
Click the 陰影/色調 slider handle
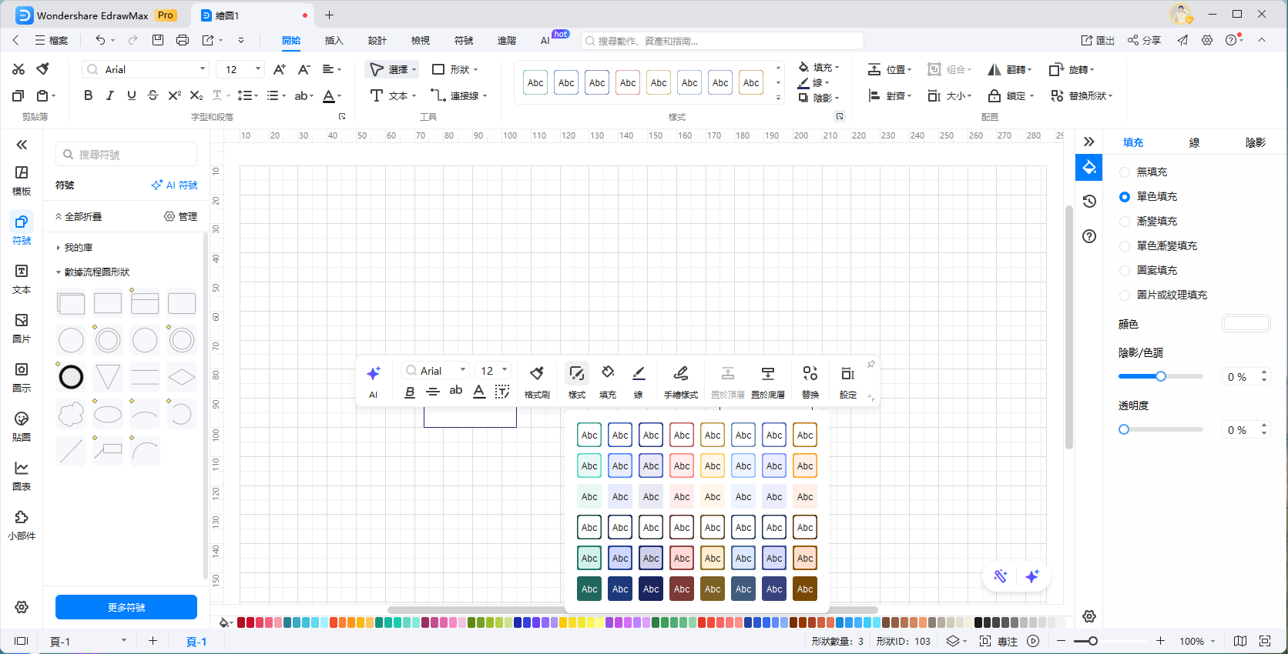[x=1161, y=376]
